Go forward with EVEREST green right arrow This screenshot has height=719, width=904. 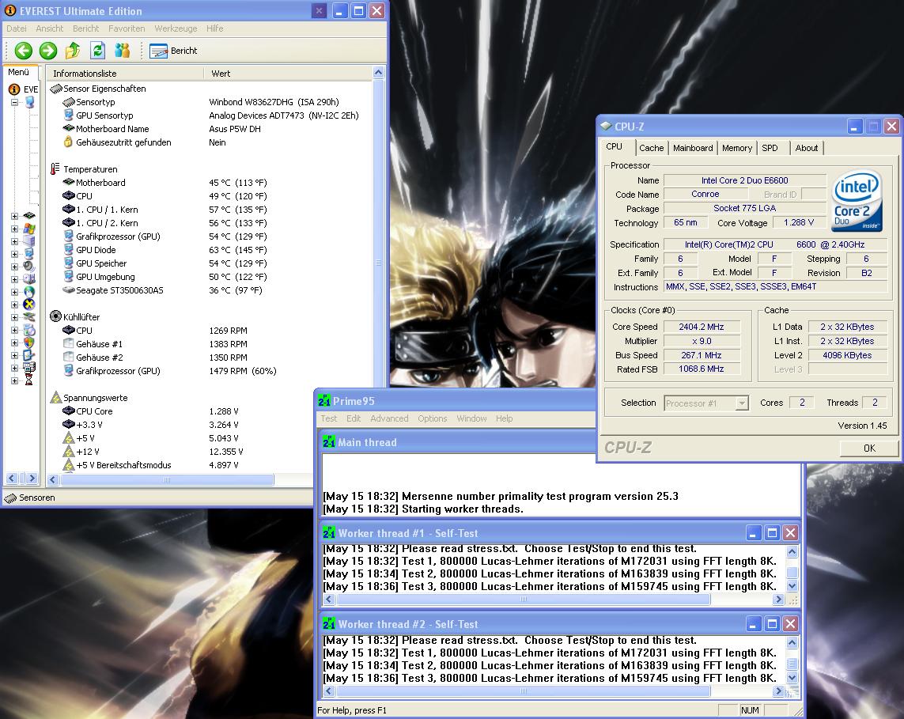click(x=48, y=51)
